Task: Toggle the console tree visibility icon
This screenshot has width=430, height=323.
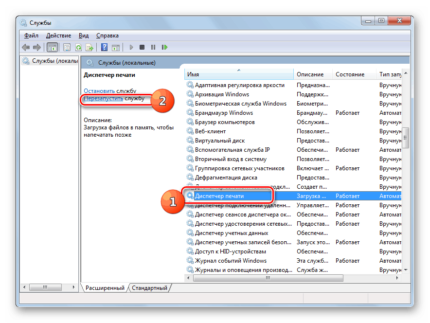Action: tap(53, 47)
